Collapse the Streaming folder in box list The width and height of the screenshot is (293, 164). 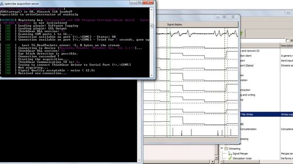222,149
